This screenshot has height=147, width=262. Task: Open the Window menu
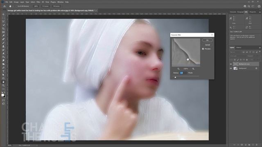[x=60, y=2]
